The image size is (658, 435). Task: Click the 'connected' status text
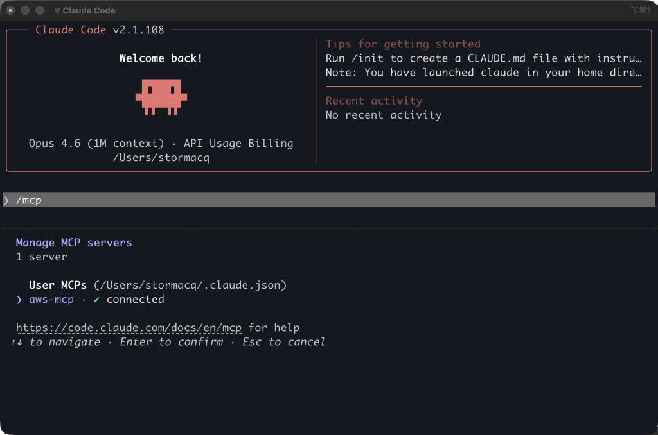pyautogui.click(x=135, y=300)
